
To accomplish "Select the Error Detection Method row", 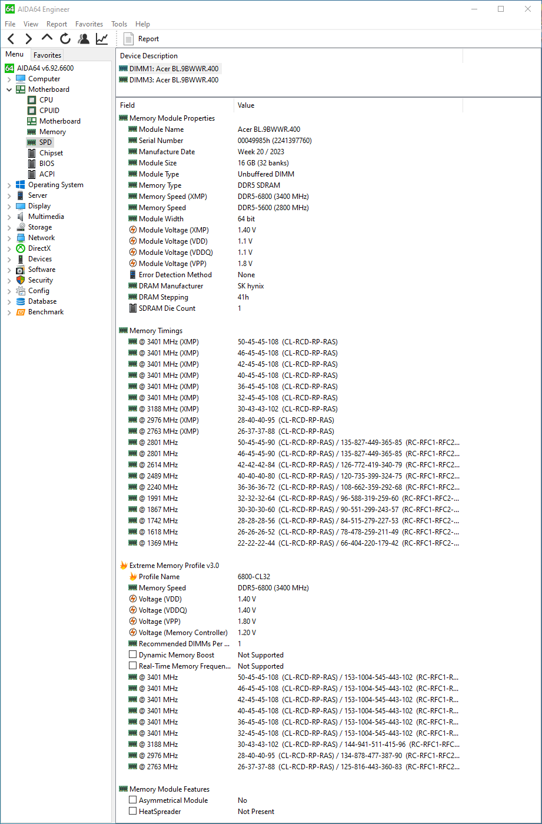I will pos(288,275).
